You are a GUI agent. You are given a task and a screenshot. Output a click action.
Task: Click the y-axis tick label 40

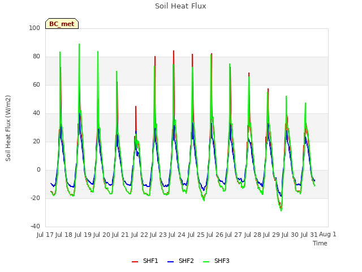click(36, 113)
